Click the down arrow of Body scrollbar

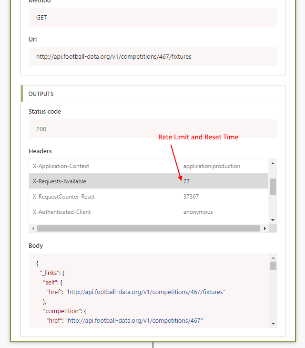[273, 323]
